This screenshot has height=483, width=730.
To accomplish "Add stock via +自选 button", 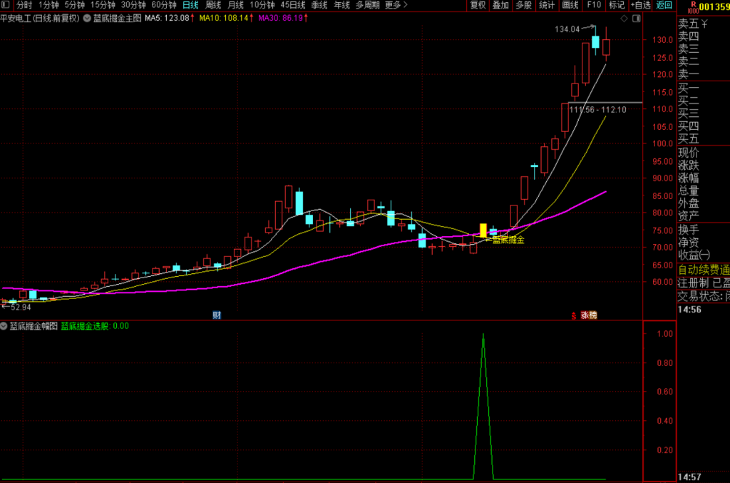I will tap(641, 5).
